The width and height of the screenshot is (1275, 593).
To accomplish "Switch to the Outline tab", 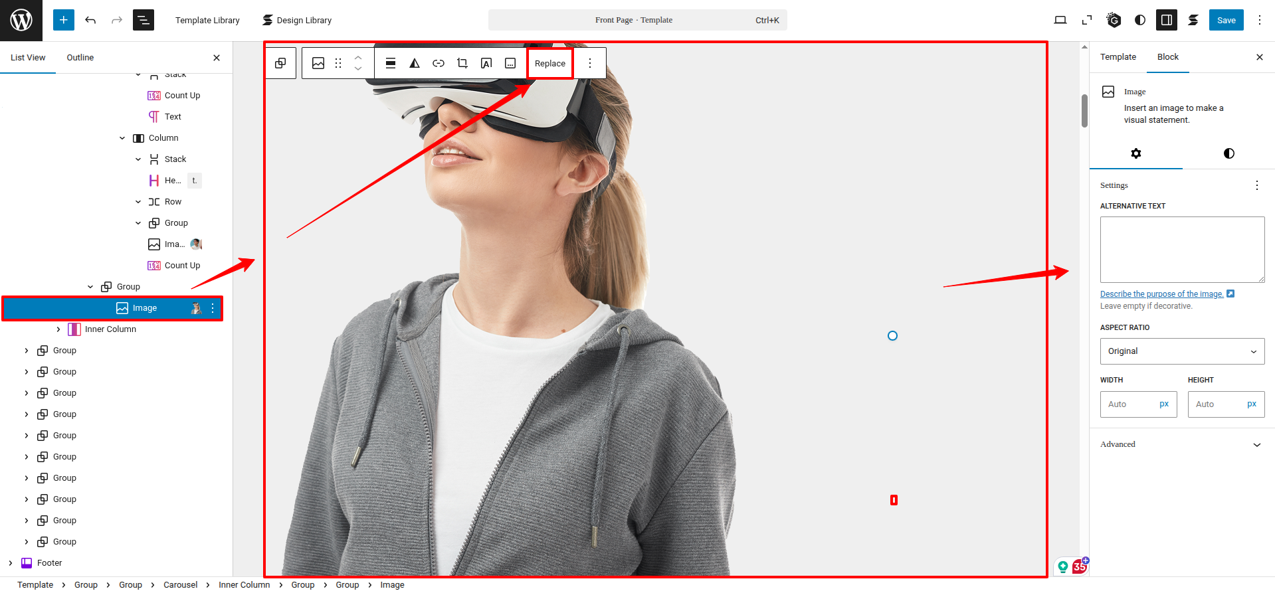I will click(80, 58).
